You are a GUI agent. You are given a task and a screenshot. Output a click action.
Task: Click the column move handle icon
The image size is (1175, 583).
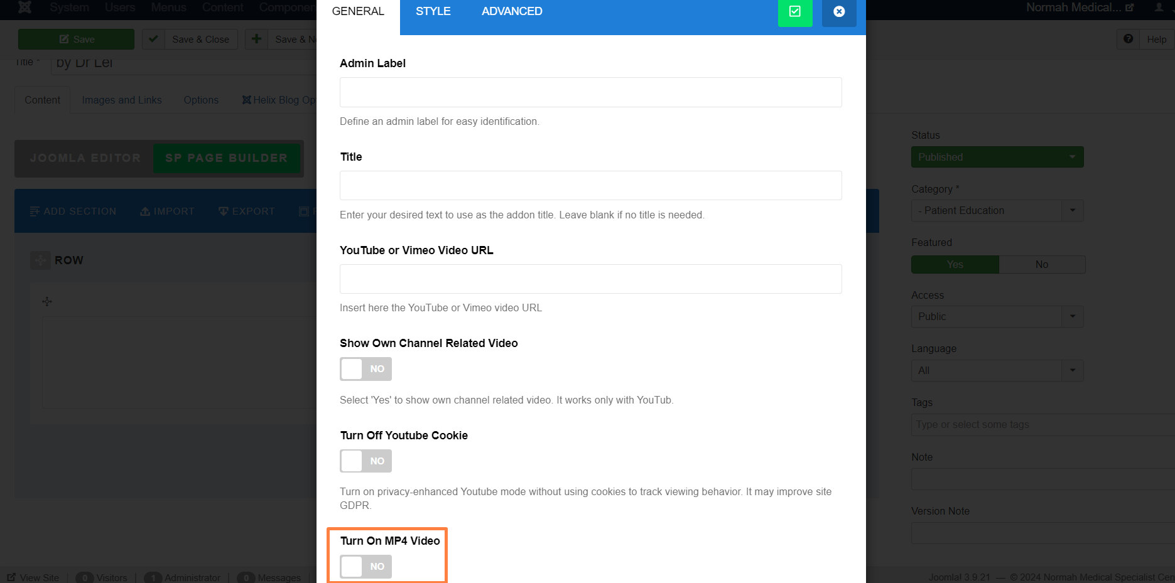coord(47,302)
